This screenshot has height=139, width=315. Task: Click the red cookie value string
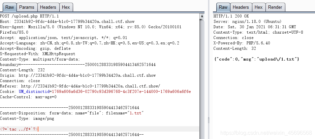(121, 92)
